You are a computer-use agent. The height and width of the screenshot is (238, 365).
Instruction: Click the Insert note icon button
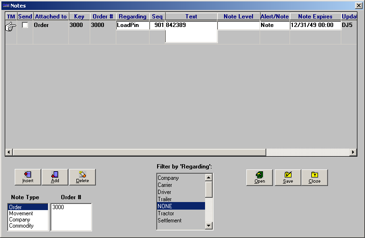(x=28, y=177)
